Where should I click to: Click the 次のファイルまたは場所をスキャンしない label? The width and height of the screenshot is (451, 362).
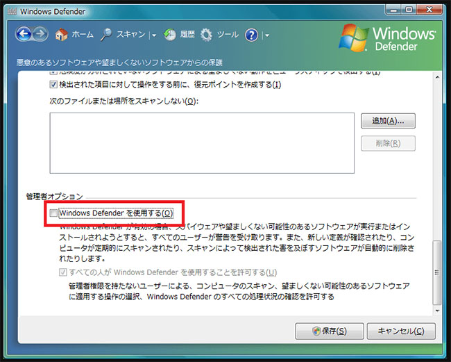click(124, 101)
